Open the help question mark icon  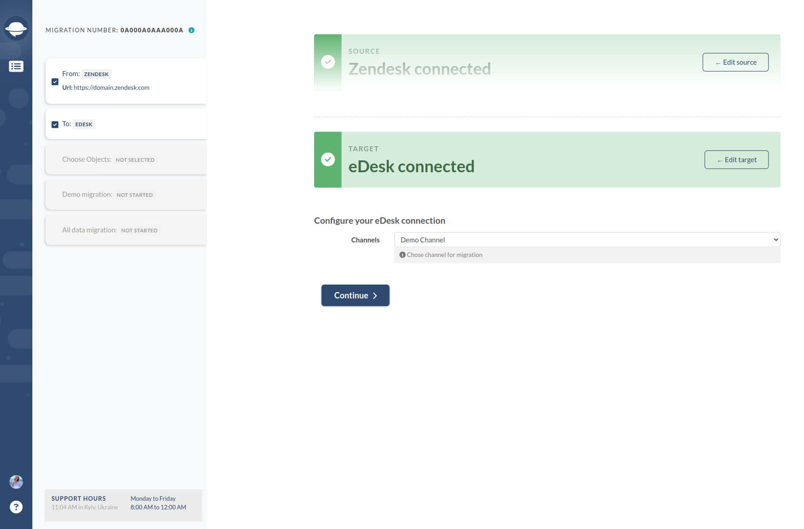point(16,507)
